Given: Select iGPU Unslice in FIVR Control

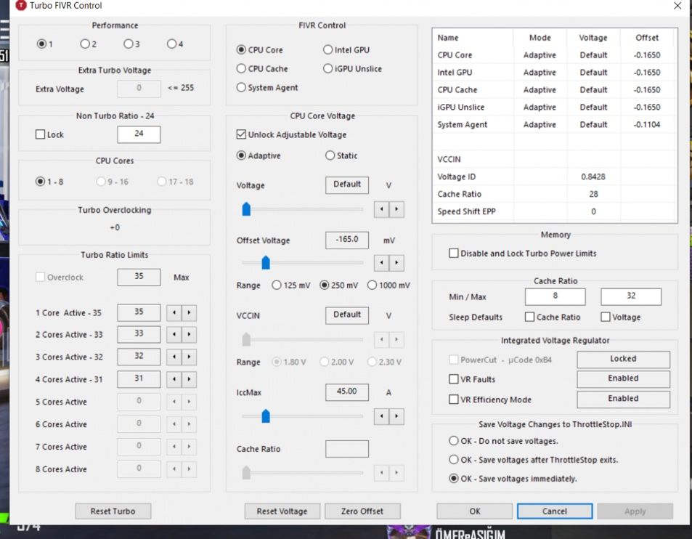Looking at the screenshot, I should pos(327,68).
